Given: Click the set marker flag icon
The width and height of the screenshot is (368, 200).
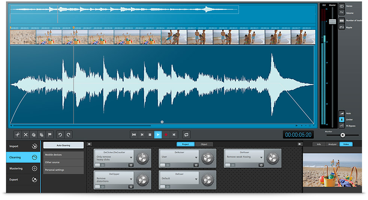Looking at the screenshot, I should 49,135.
